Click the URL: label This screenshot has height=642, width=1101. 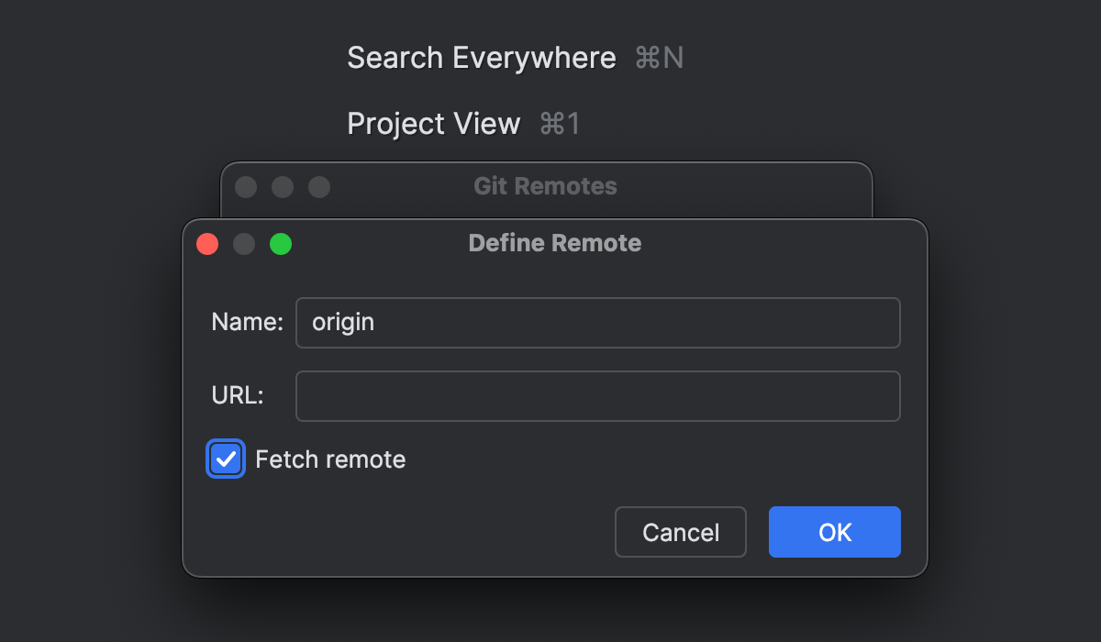(x=237, y=395)
